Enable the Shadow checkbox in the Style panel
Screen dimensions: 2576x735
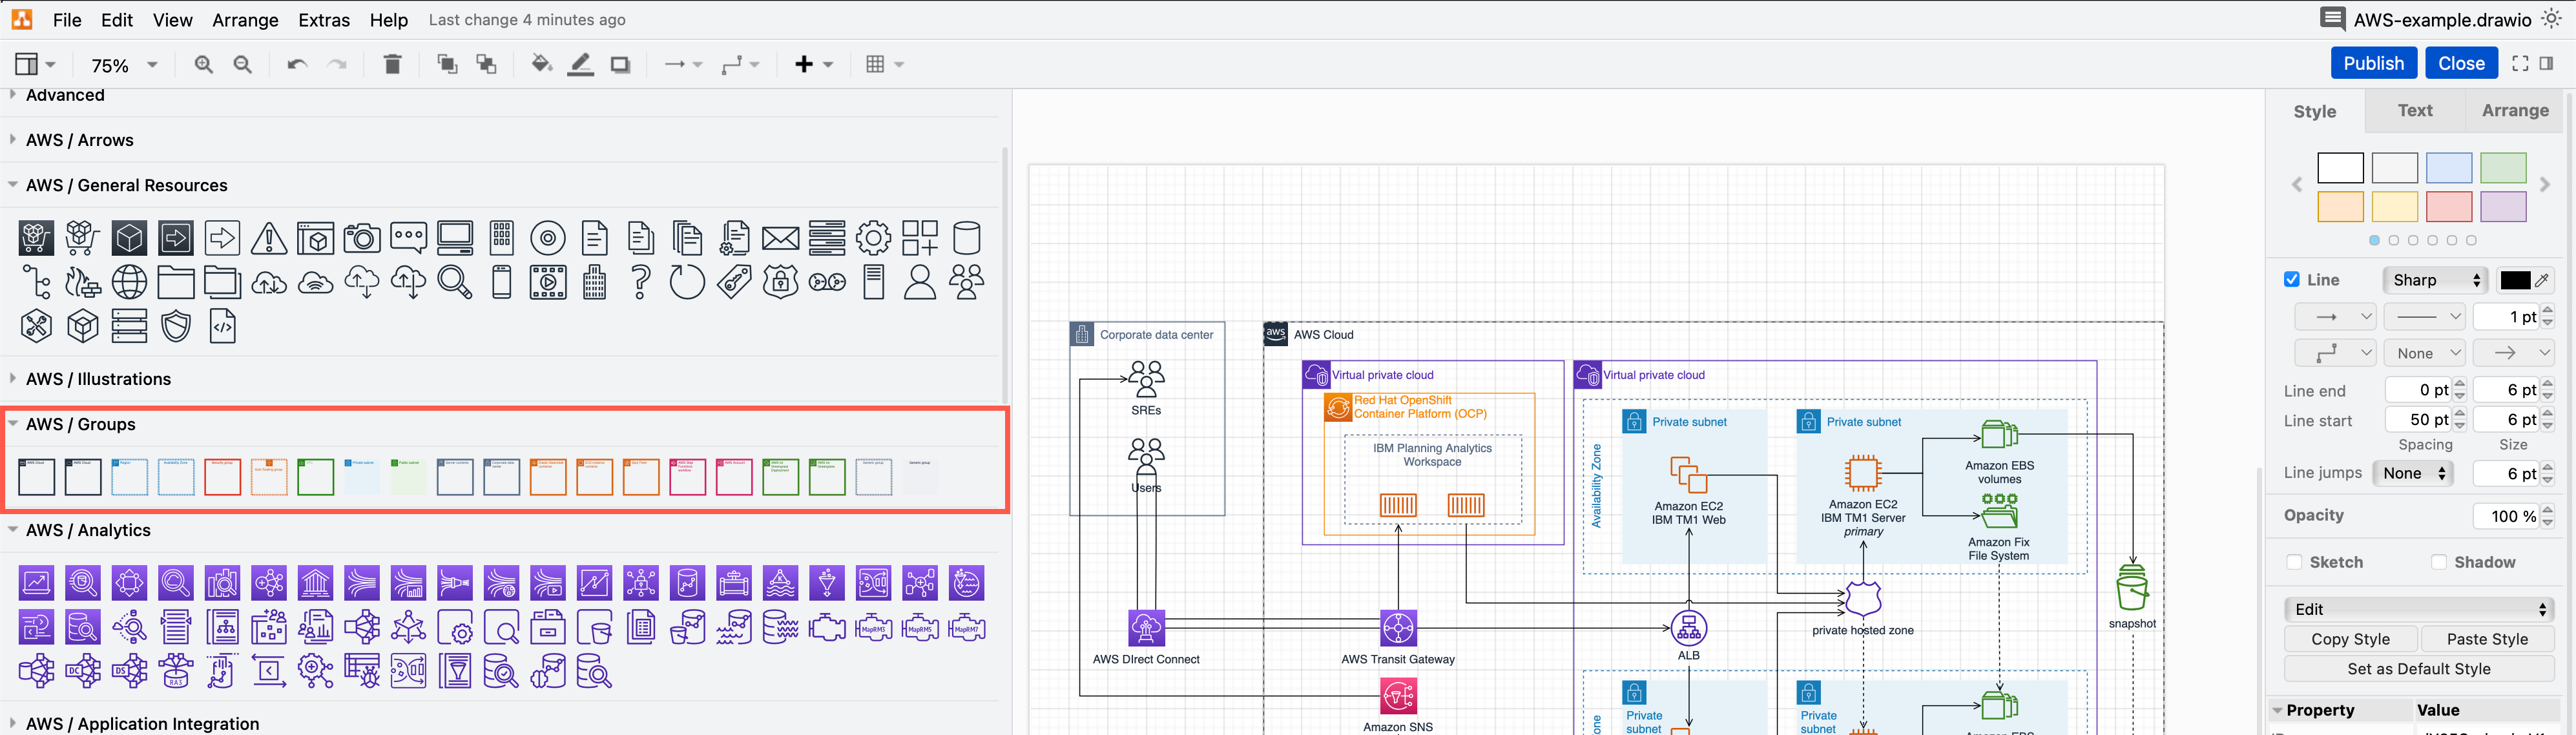pyautogui.click(x=2440, y=562)
